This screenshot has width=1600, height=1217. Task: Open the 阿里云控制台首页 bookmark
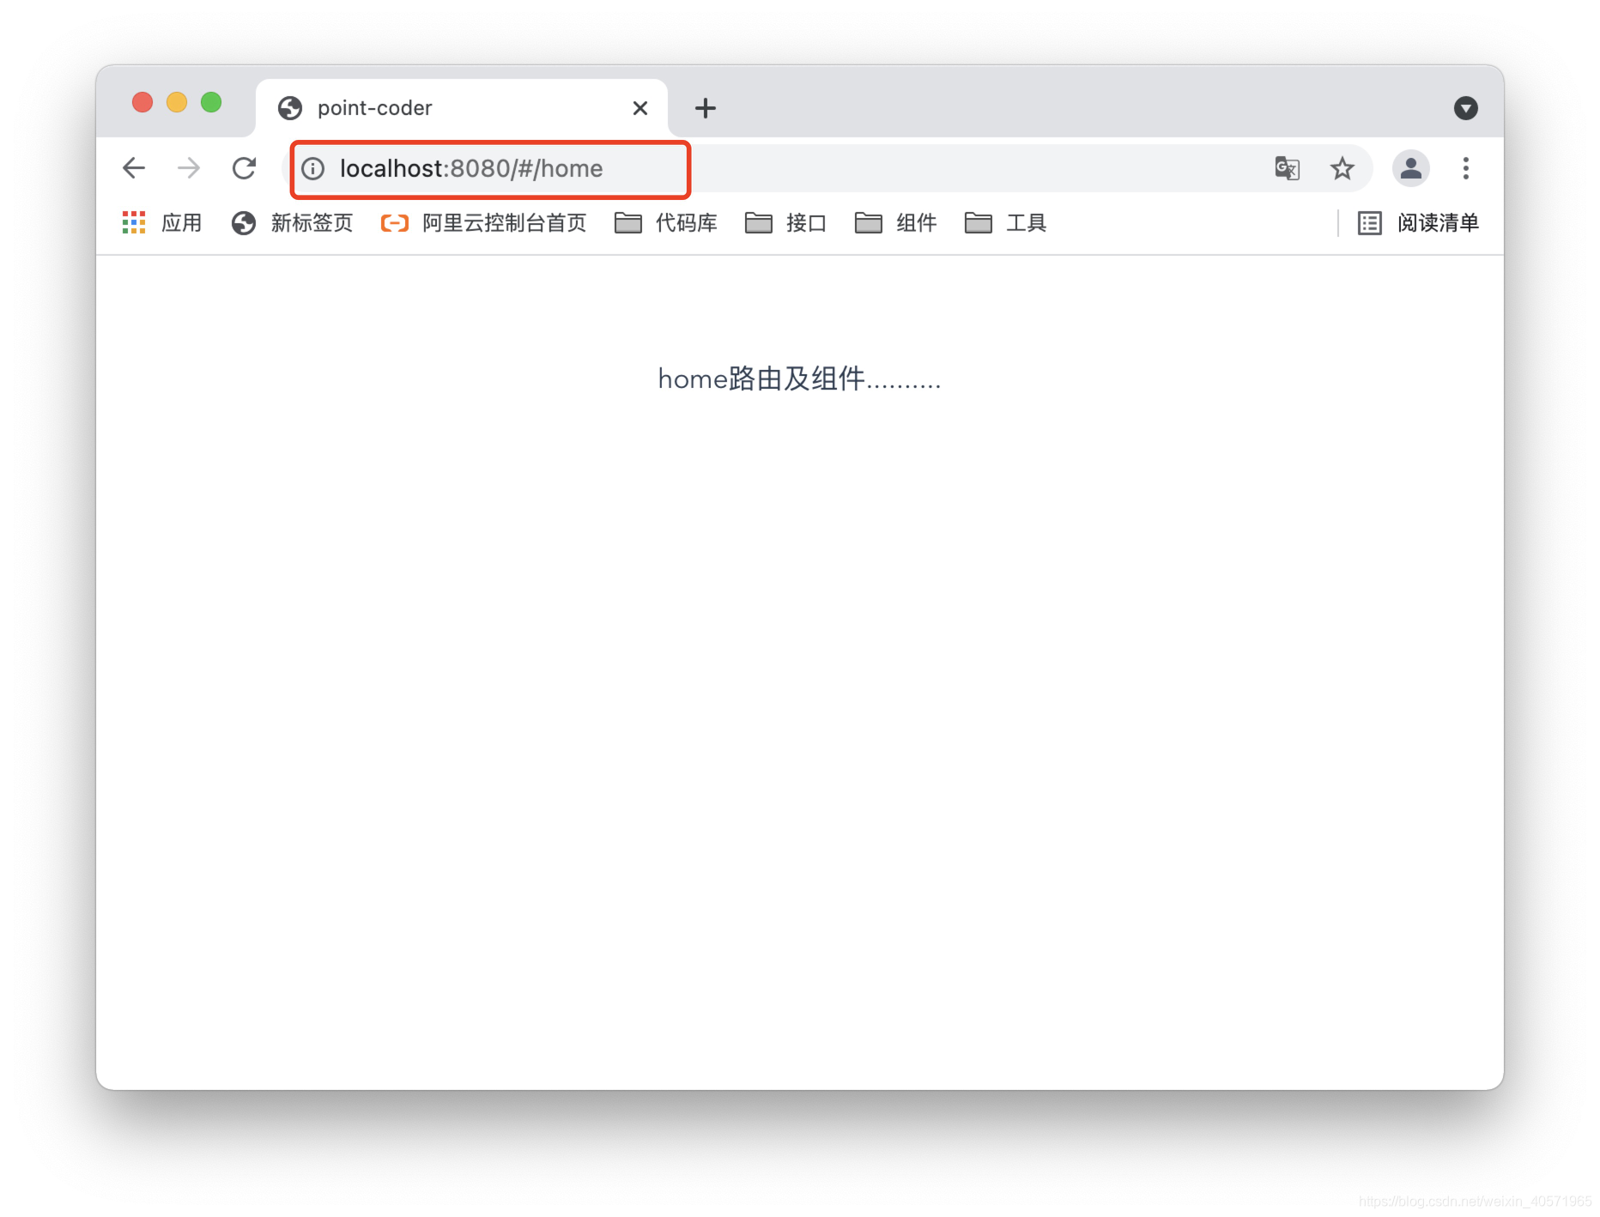click(x=484, y=223)
